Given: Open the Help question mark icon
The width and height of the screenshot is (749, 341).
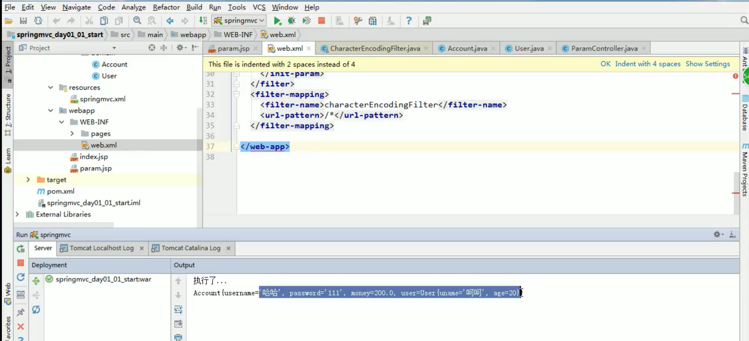Looking at the screenshot, I should (409, 21).
